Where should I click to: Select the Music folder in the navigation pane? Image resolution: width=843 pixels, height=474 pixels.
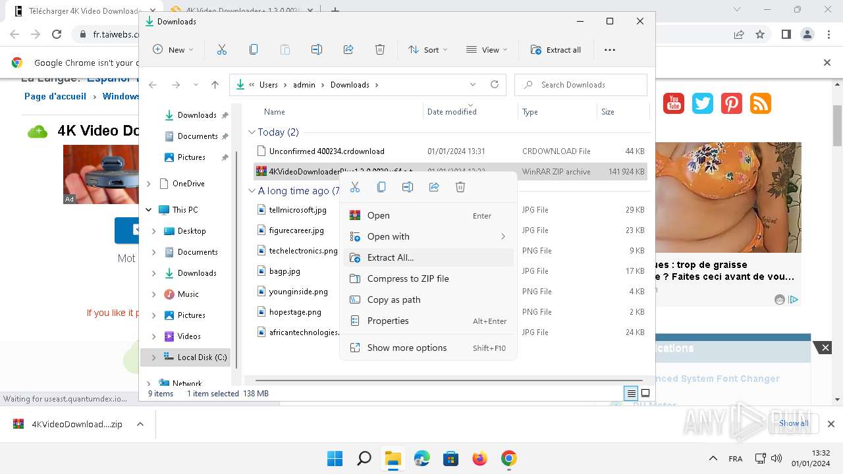188,294
